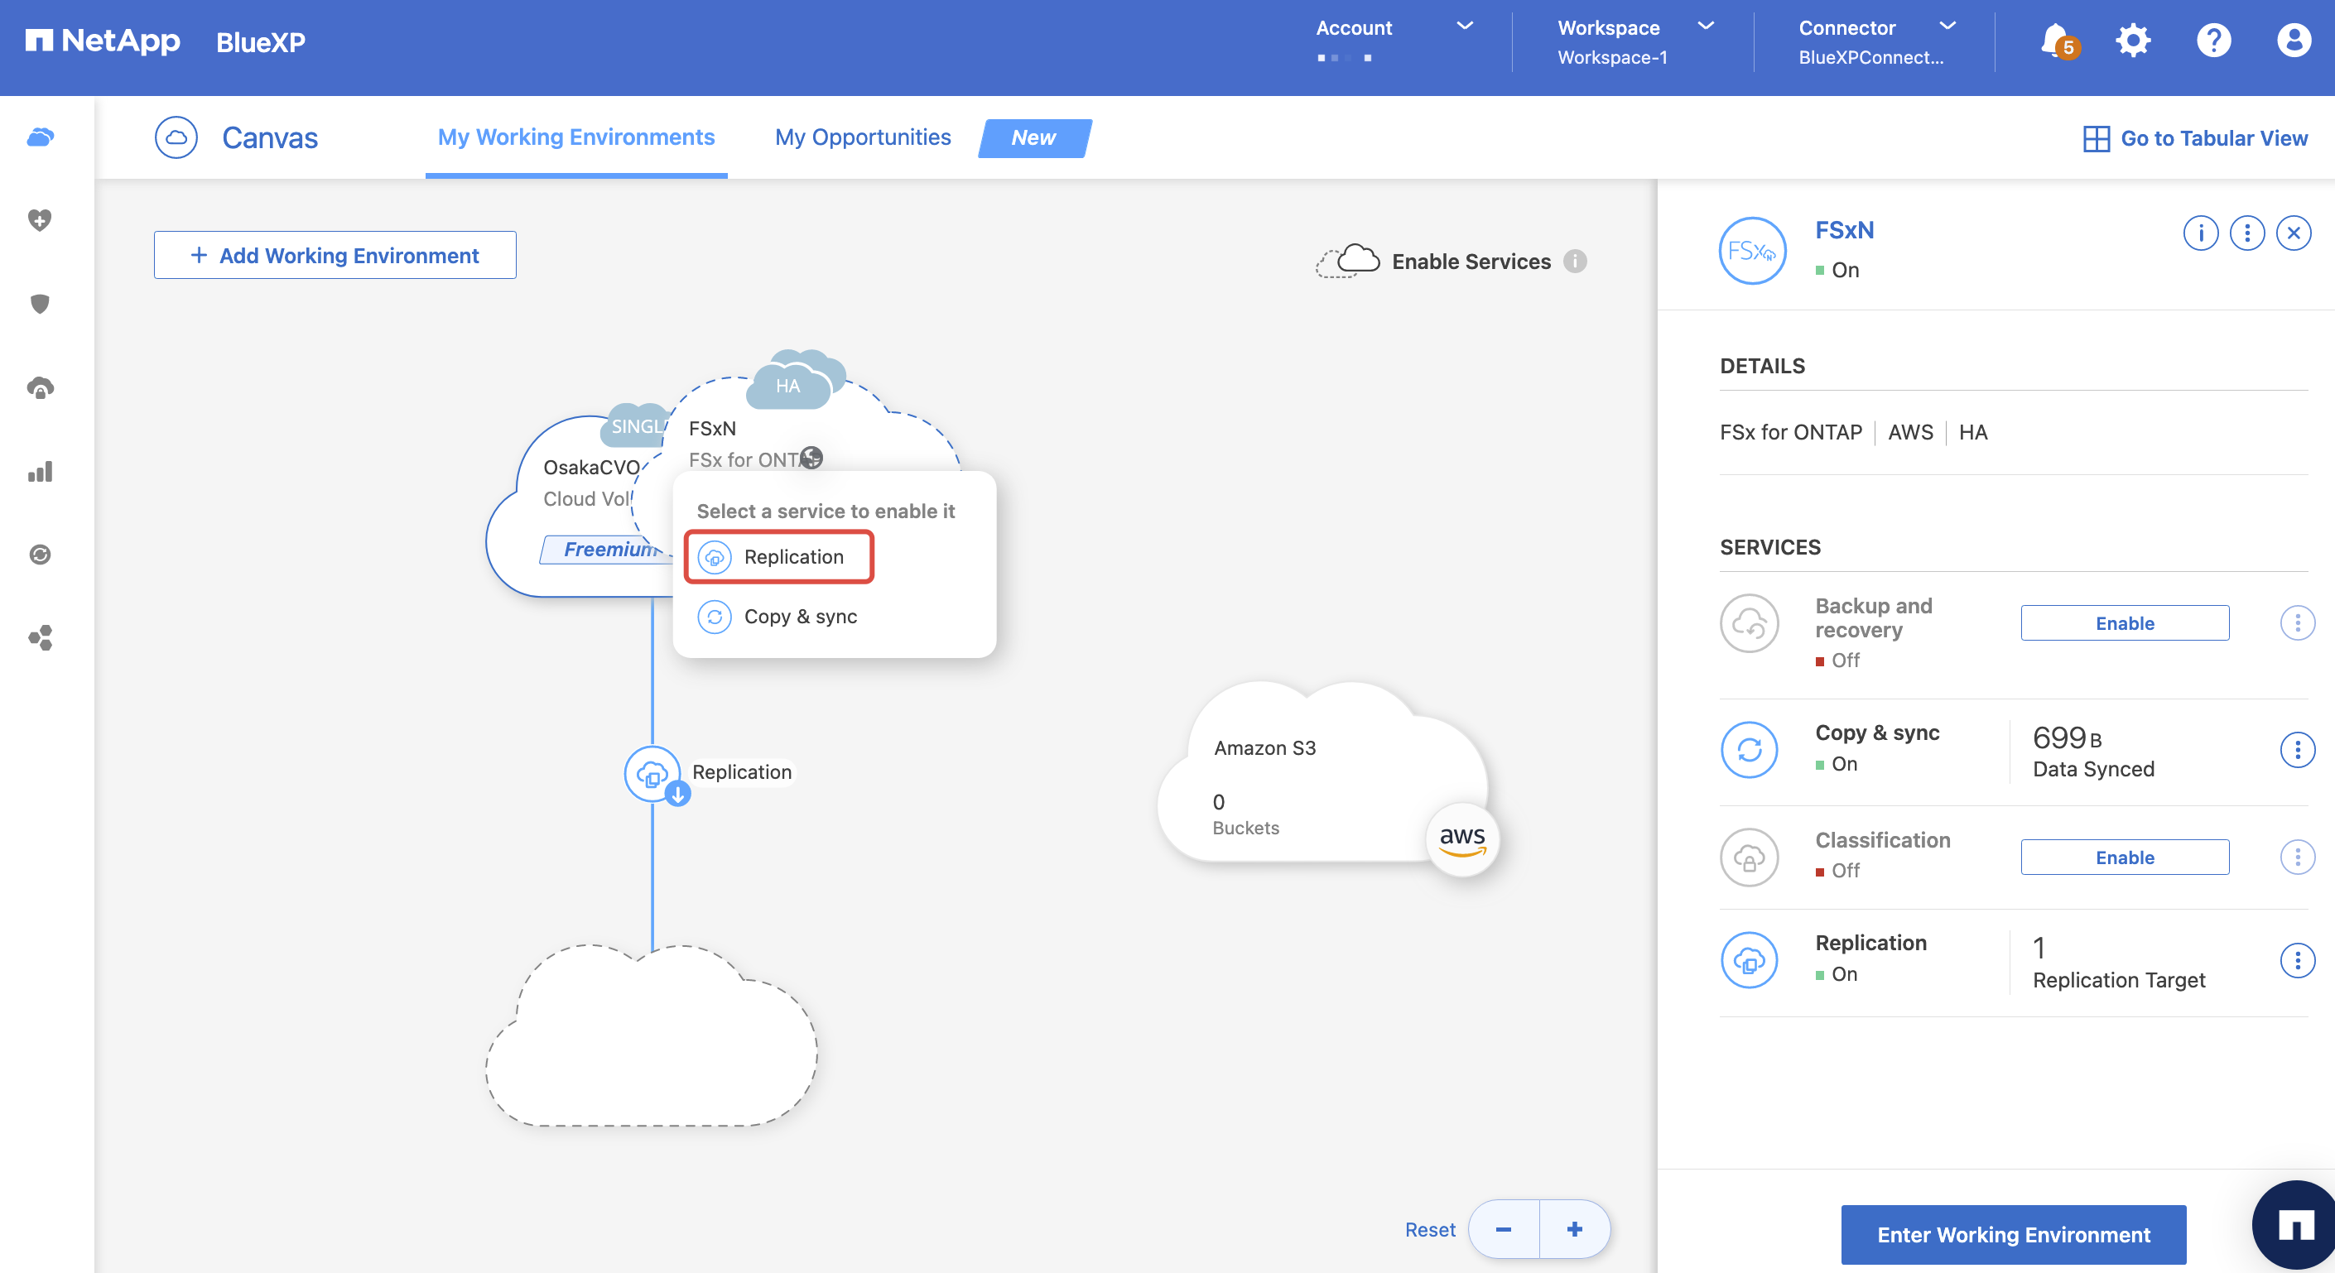Close the FSxN details panel
2335x1273 pixels.
pyautogui.click(x=2294, y=233)
